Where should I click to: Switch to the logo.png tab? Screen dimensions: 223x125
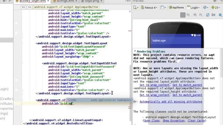click(92, 1)
